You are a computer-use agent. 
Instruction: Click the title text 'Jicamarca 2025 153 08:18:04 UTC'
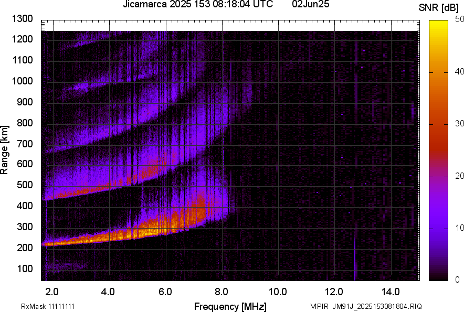tap(198, 4)
